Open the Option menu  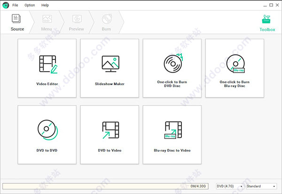point(30,5)
